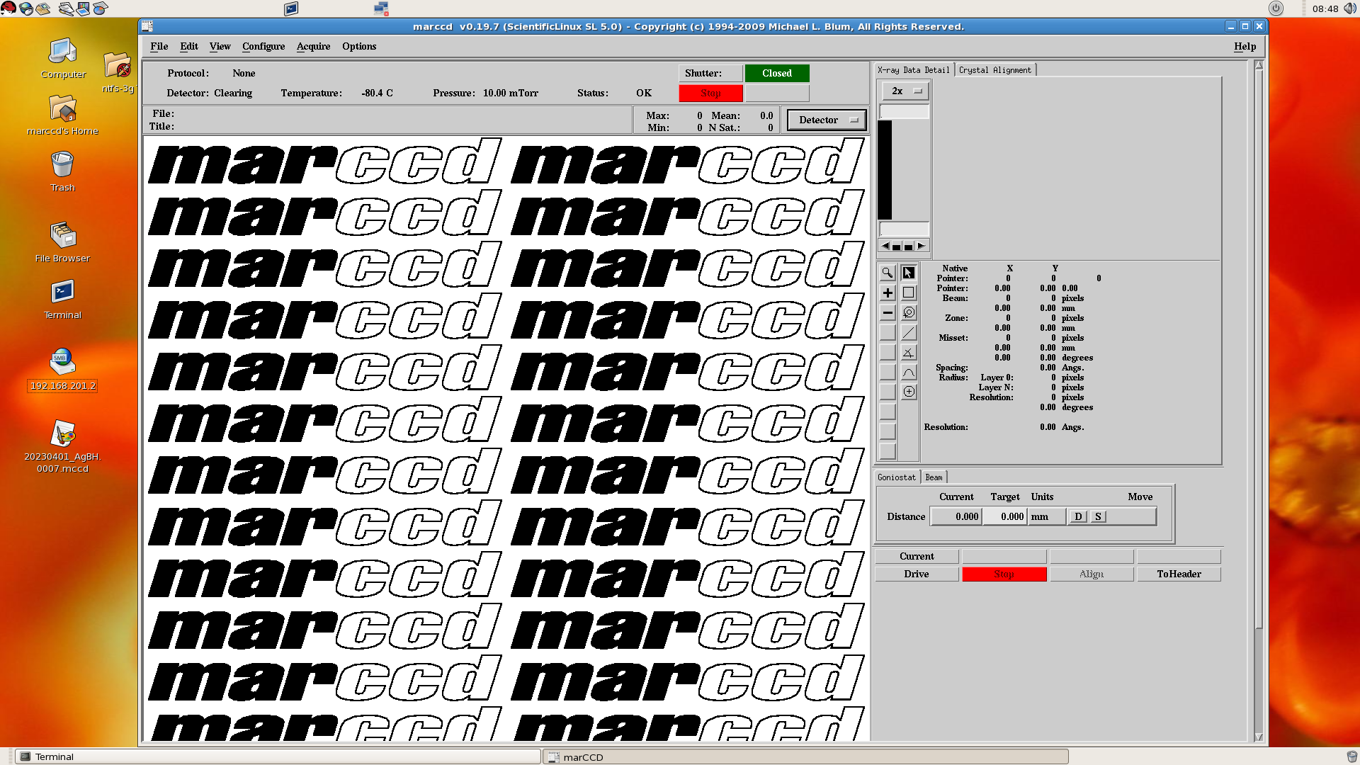
Task: Select the circled-plus beam center tool
Action: click(909, 392)
